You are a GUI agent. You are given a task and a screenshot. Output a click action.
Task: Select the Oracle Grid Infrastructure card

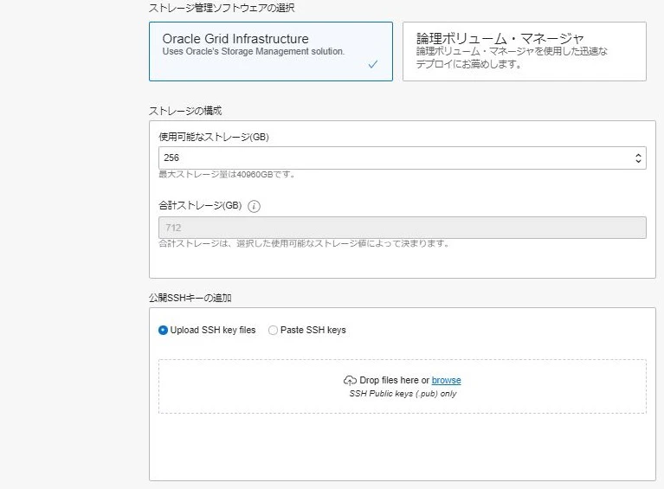click(271, 51)
